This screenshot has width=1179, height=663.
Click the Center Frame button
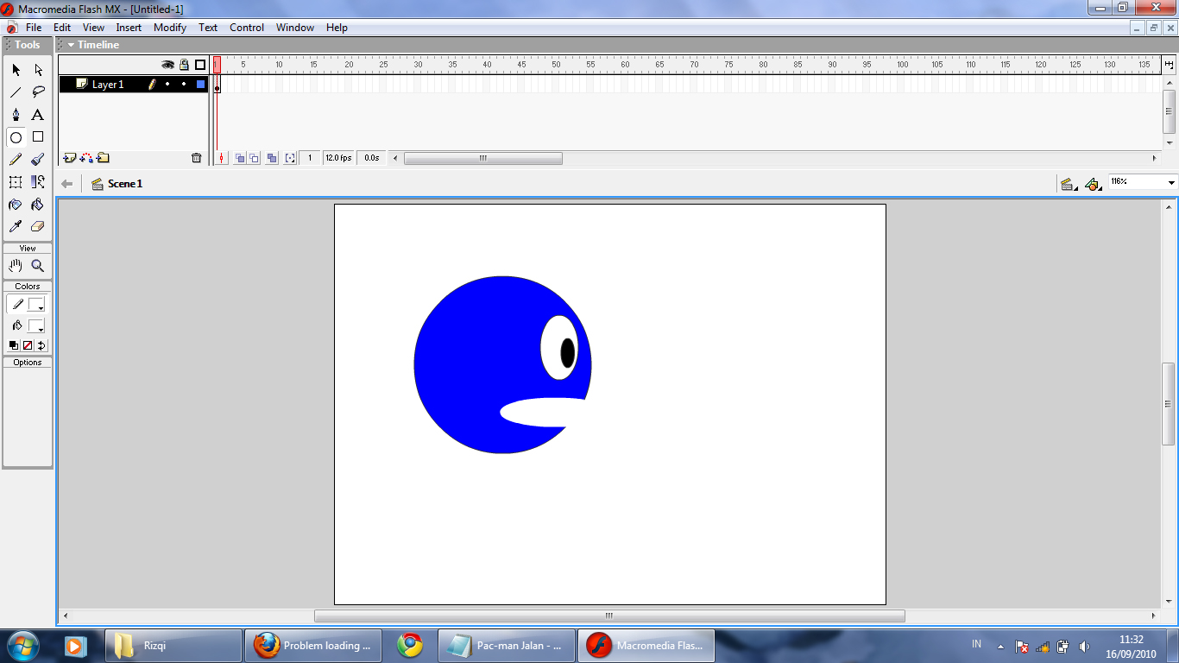(x=222, y=158)
